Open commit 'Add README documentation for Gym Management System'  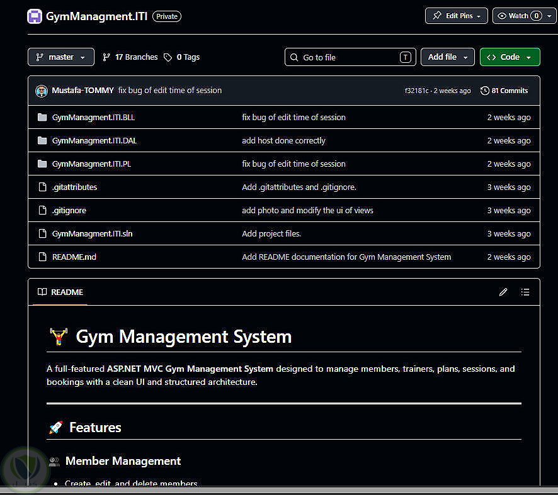point(346,257)
